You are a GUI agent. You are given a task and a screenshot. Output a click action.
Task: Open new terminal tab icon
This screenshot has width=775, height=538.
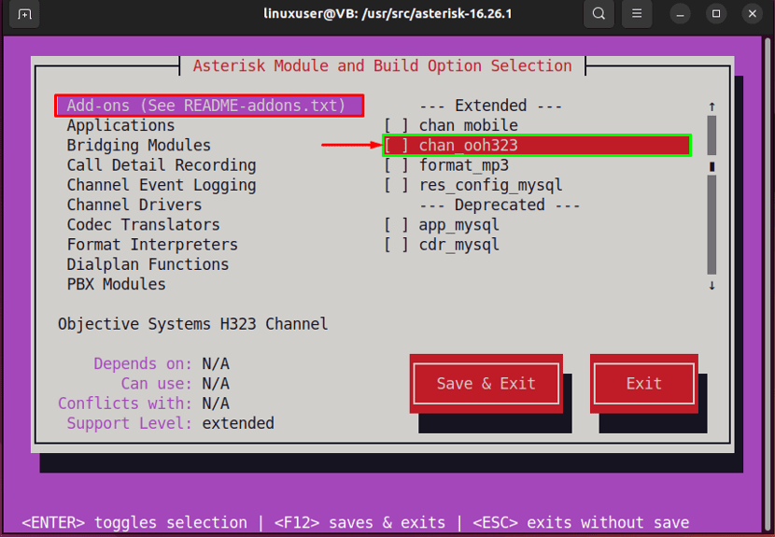24,14
